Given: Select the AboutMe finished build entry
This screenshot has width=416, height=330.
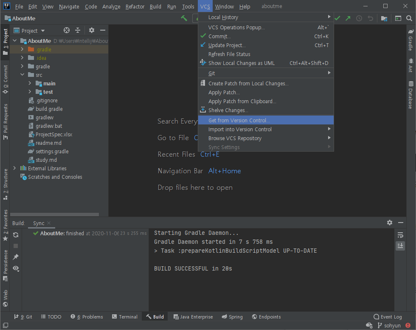Looking at the screenshot, I should [x=90, y=233].
